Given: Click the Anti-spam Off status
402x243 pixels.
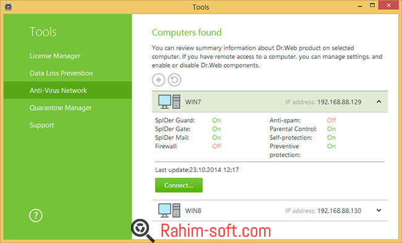Looking at the screenshot, I should click(331, 120).
